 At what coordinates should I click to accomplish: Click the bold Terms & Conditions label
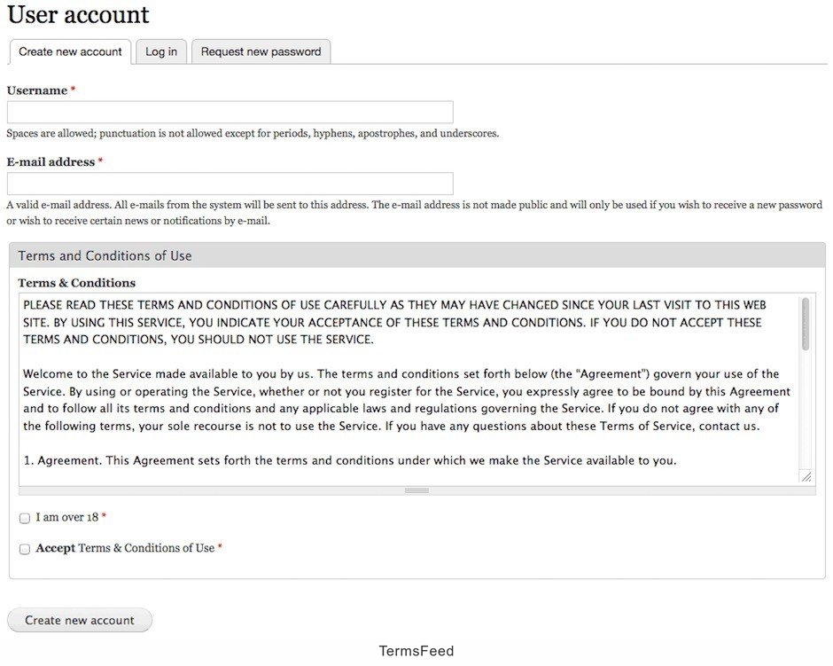coord(77,283)
